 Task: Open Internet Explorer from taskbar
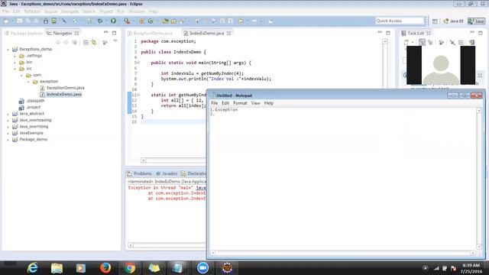[x=32, y=268]
